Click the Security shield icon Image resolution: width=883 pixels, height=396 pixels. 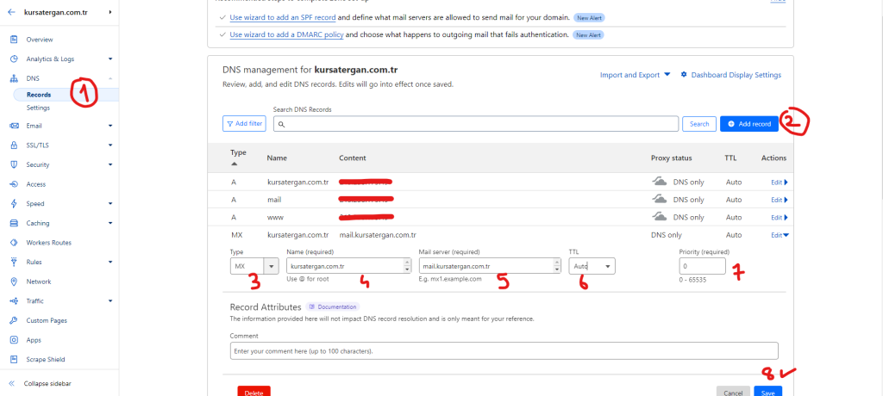point(14,164)
